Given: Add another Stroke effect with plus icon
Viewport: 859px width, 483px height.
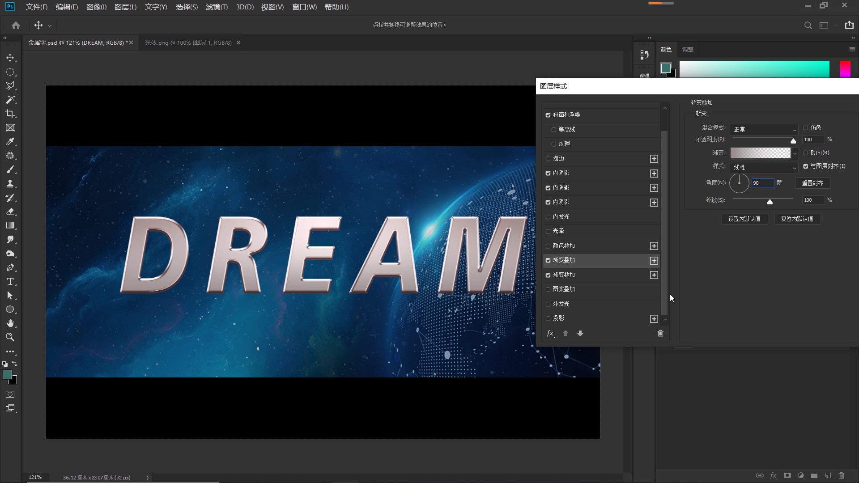Looking at the screenshot, I should (x=654, y=159).
